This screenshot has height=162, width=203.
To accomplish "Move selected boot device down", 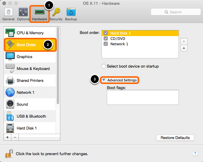I will tap(184, 48).
